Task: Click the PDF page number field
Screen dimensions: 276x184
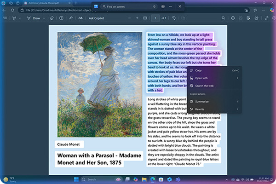Action: tap(155, 18)
